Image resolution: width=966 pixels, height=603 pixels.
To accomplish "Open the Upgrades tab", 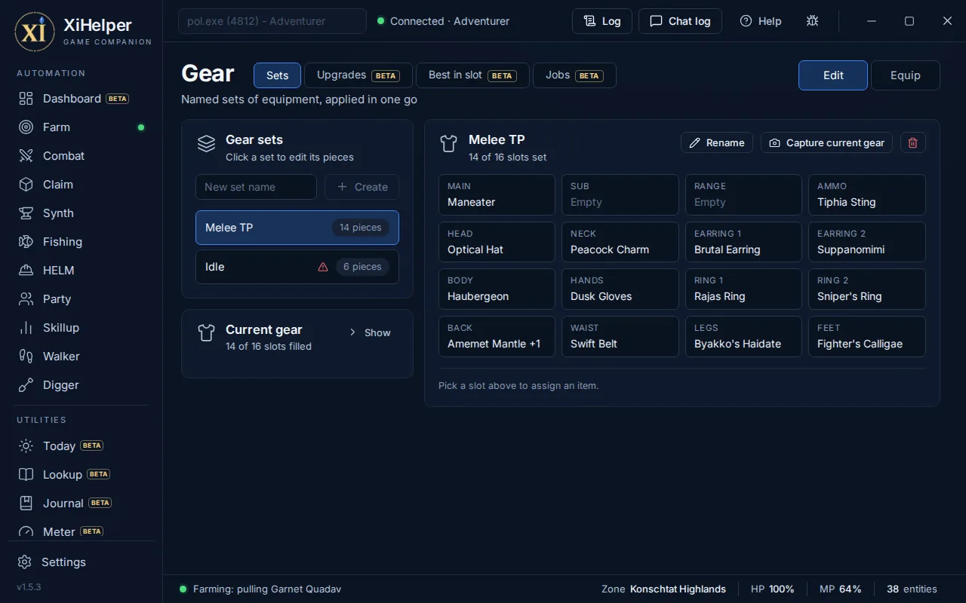I will click(358, 75).
